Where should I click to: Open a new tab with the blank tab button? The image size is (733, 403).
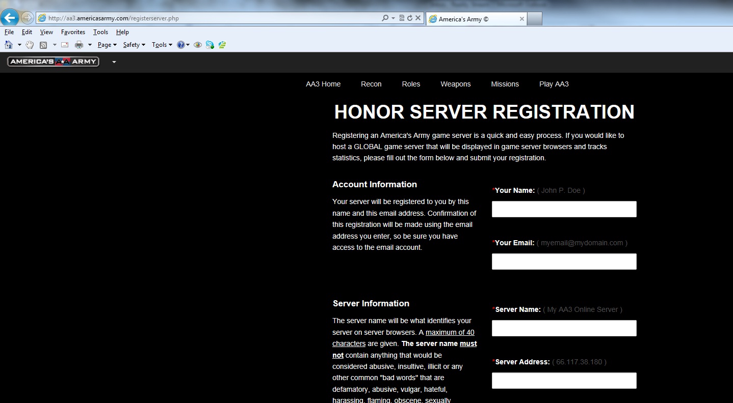point(534,19)
